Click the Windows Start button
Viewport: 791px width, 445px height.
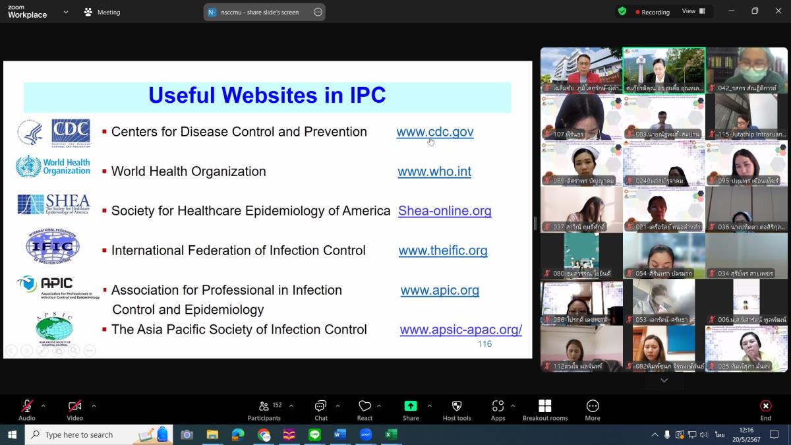point(12,434)
